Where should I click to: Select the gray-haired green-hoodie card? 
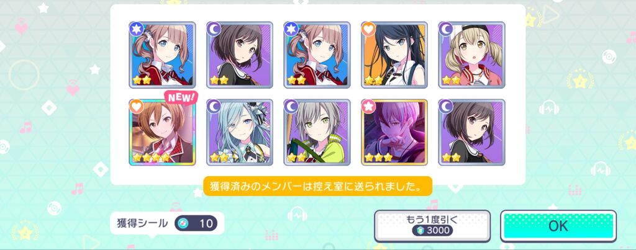coord(317,133)
